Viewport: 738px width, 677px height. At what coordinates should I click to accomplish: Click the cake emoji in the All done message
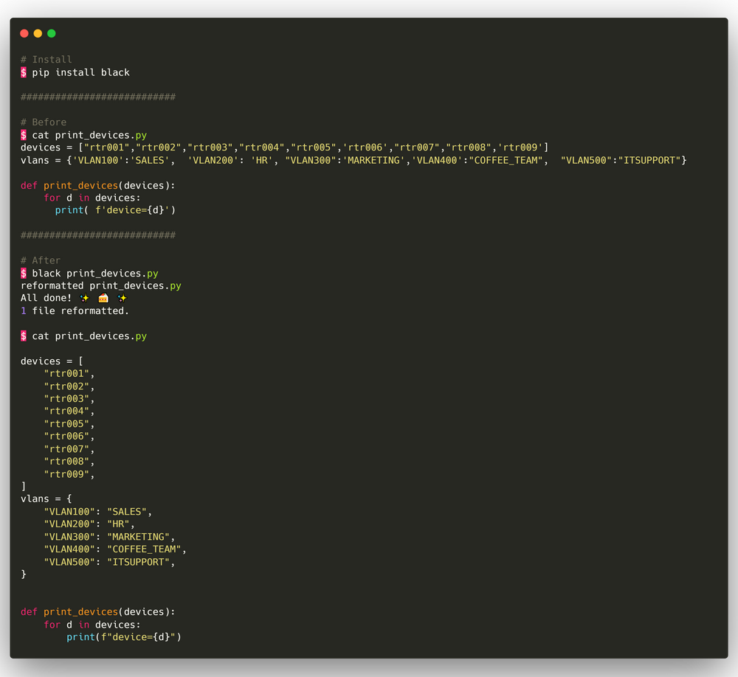(x=103, y=297)
